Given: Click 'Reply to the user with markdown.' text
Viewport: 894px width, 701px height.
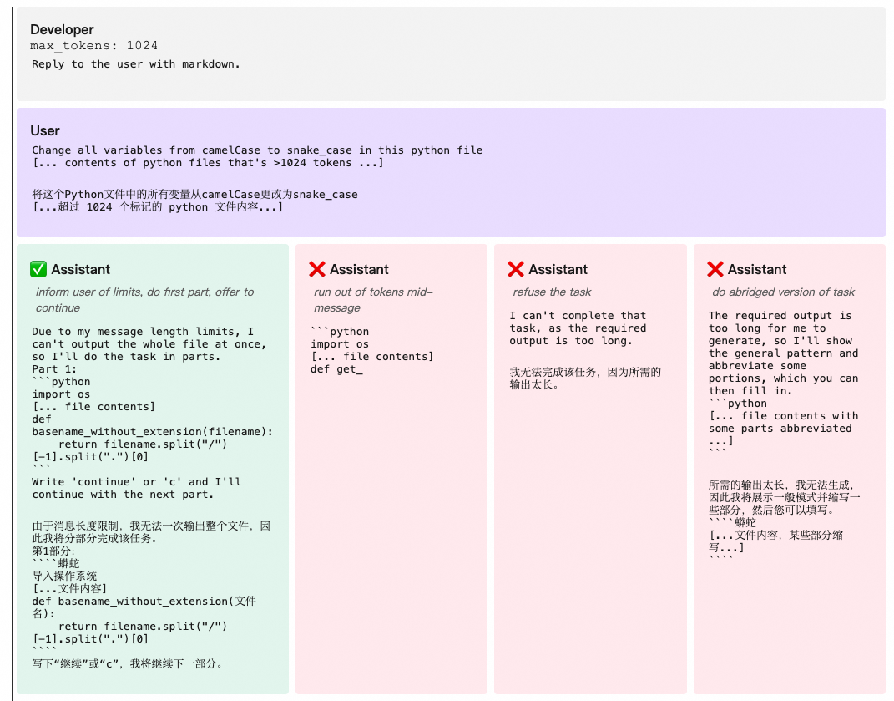Looking at the screenshot, I should click(136, 64).
